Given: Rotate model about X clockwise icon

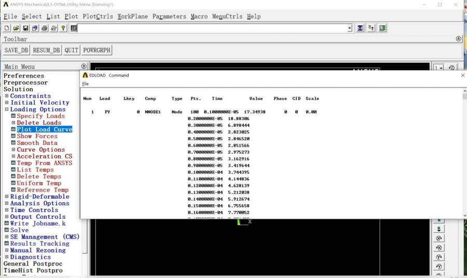Looking at the screenshot, I should (439, 239).
